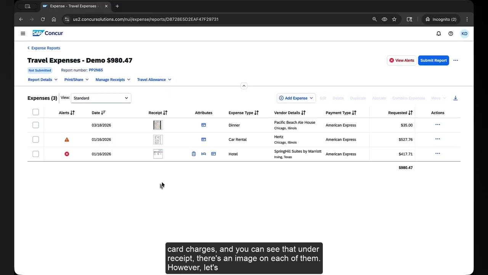Click the bed lodging icon on Hotel row
Screen dimensions: 488x275
click(204, 154)
